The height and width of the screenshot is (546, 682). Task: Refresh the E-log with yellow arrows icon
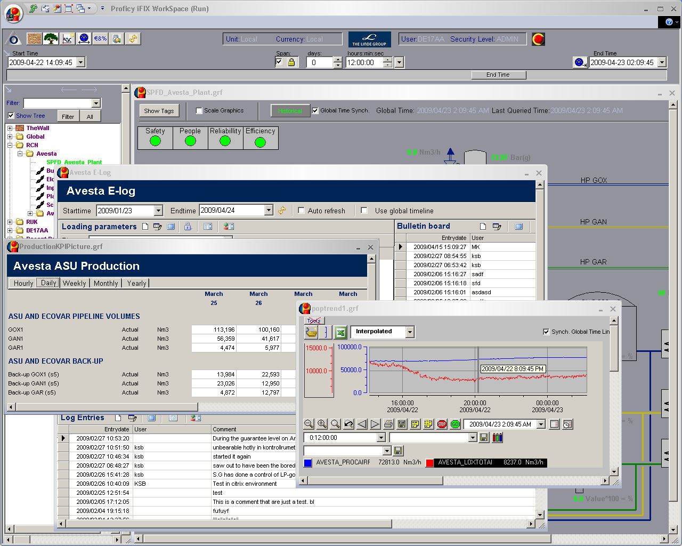(x=282, y=211)
